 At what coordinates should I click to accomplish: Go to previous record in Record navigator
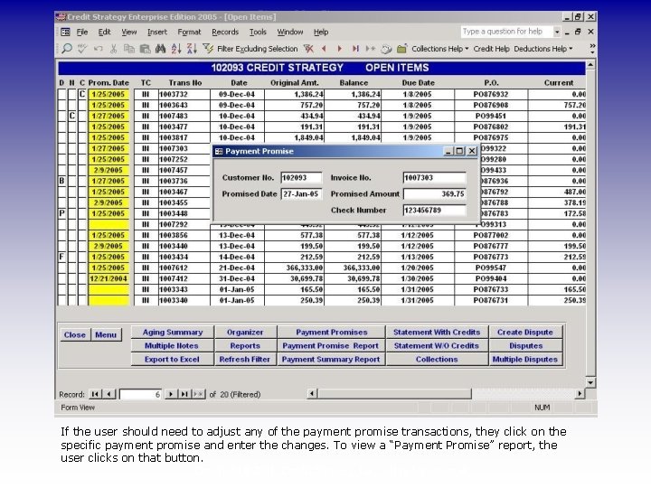108,394
